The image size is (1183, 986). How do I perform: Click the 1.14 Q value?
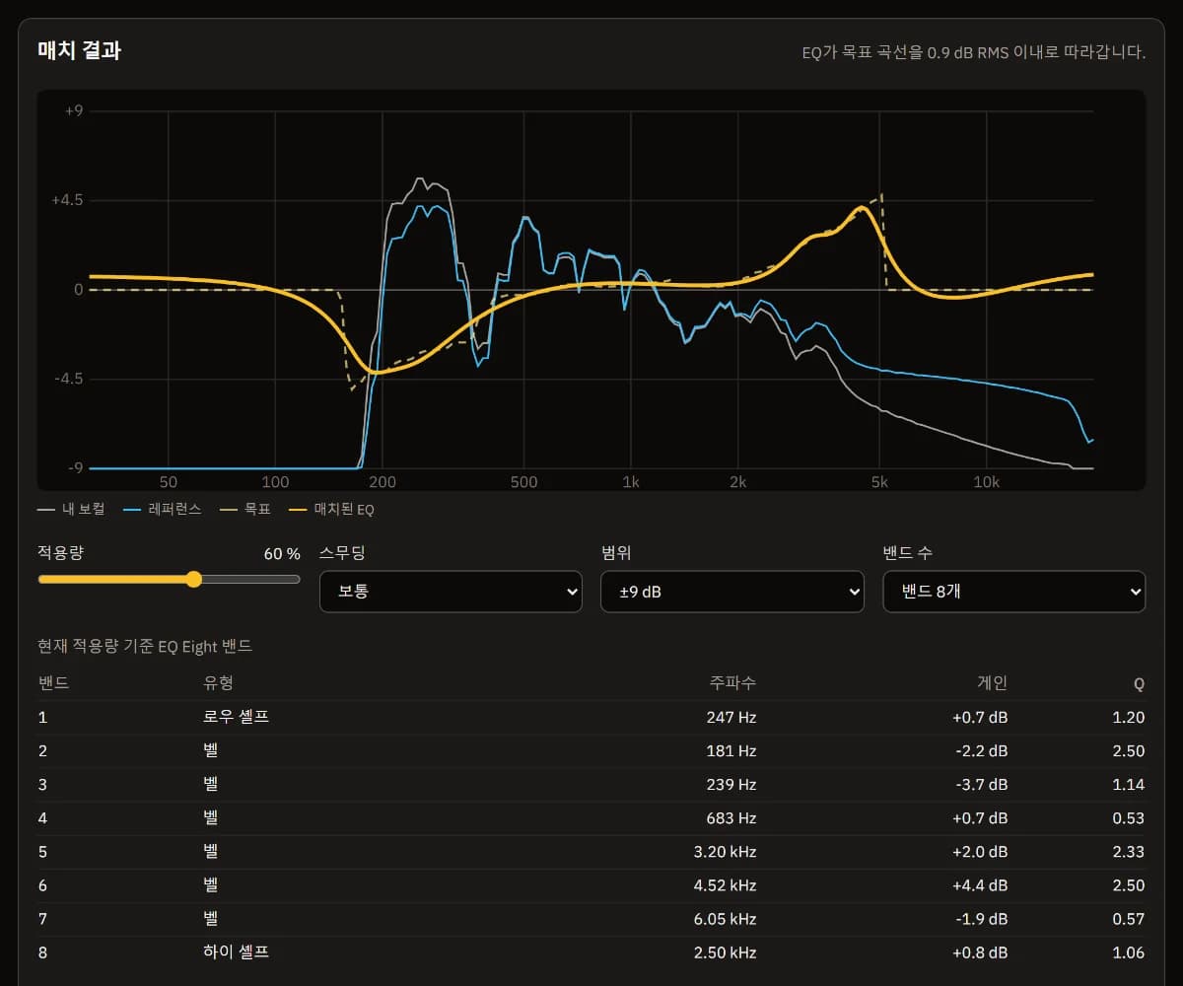point(1129,785)
